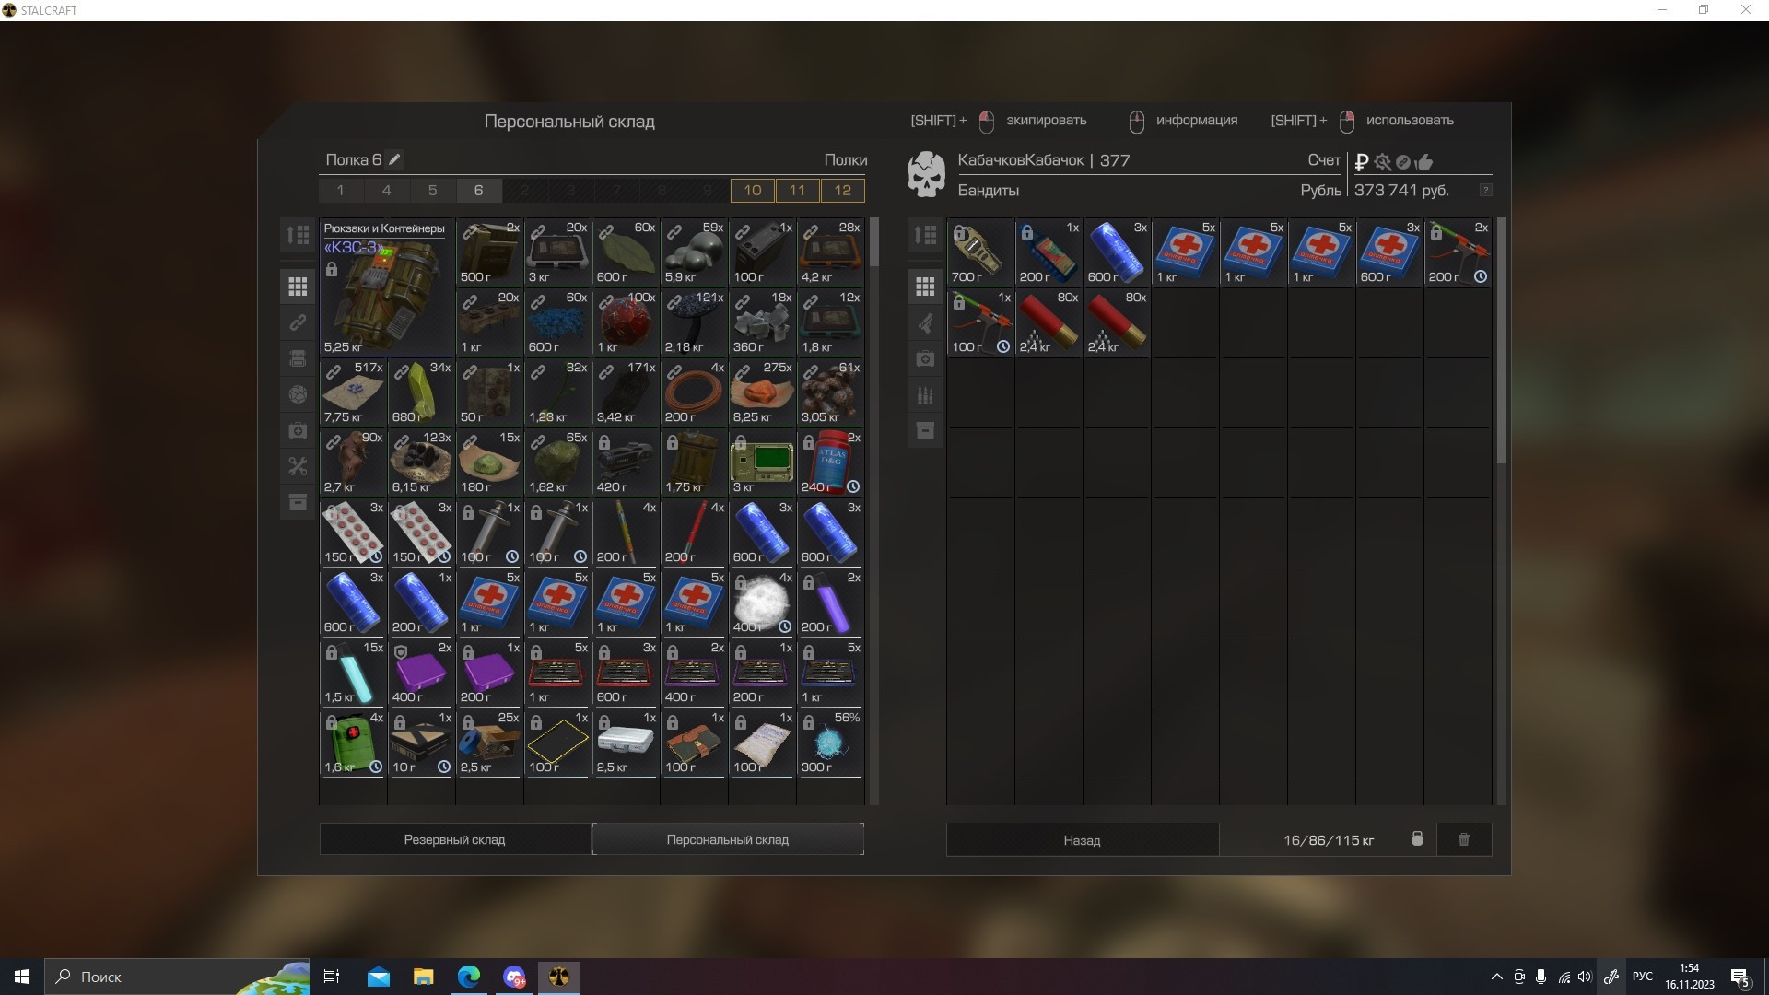The height and width of the screenshot is (995, 1769).
Task: Filter warehouse by wrench tools icon
Action: coord(298,467)
